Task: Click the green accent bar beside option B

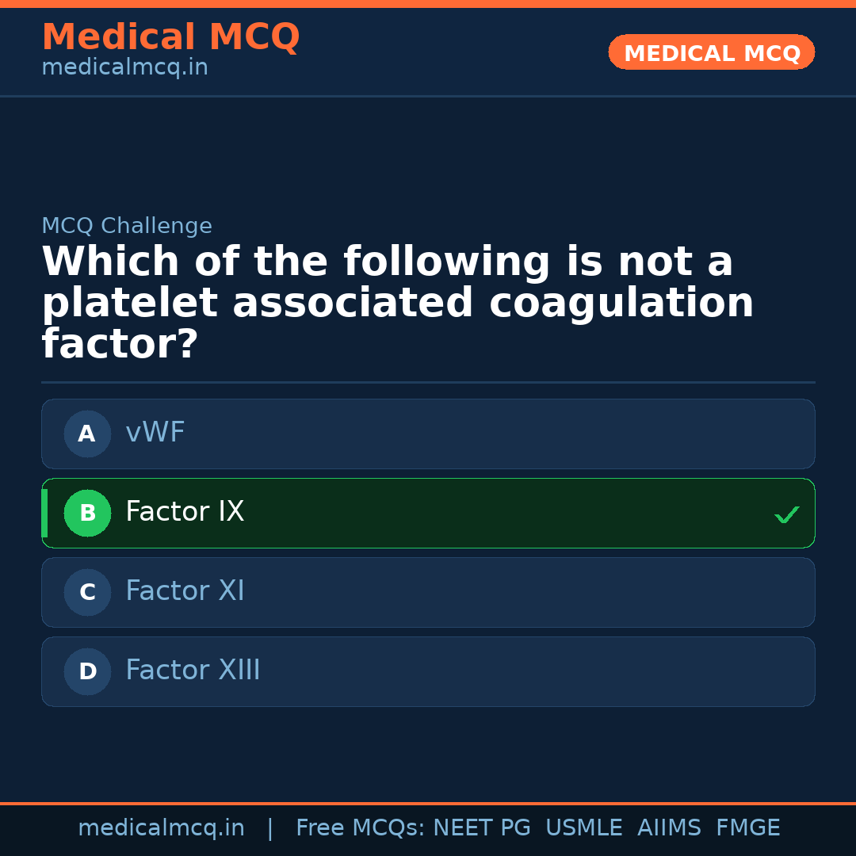Action: (x=44, y=513)
